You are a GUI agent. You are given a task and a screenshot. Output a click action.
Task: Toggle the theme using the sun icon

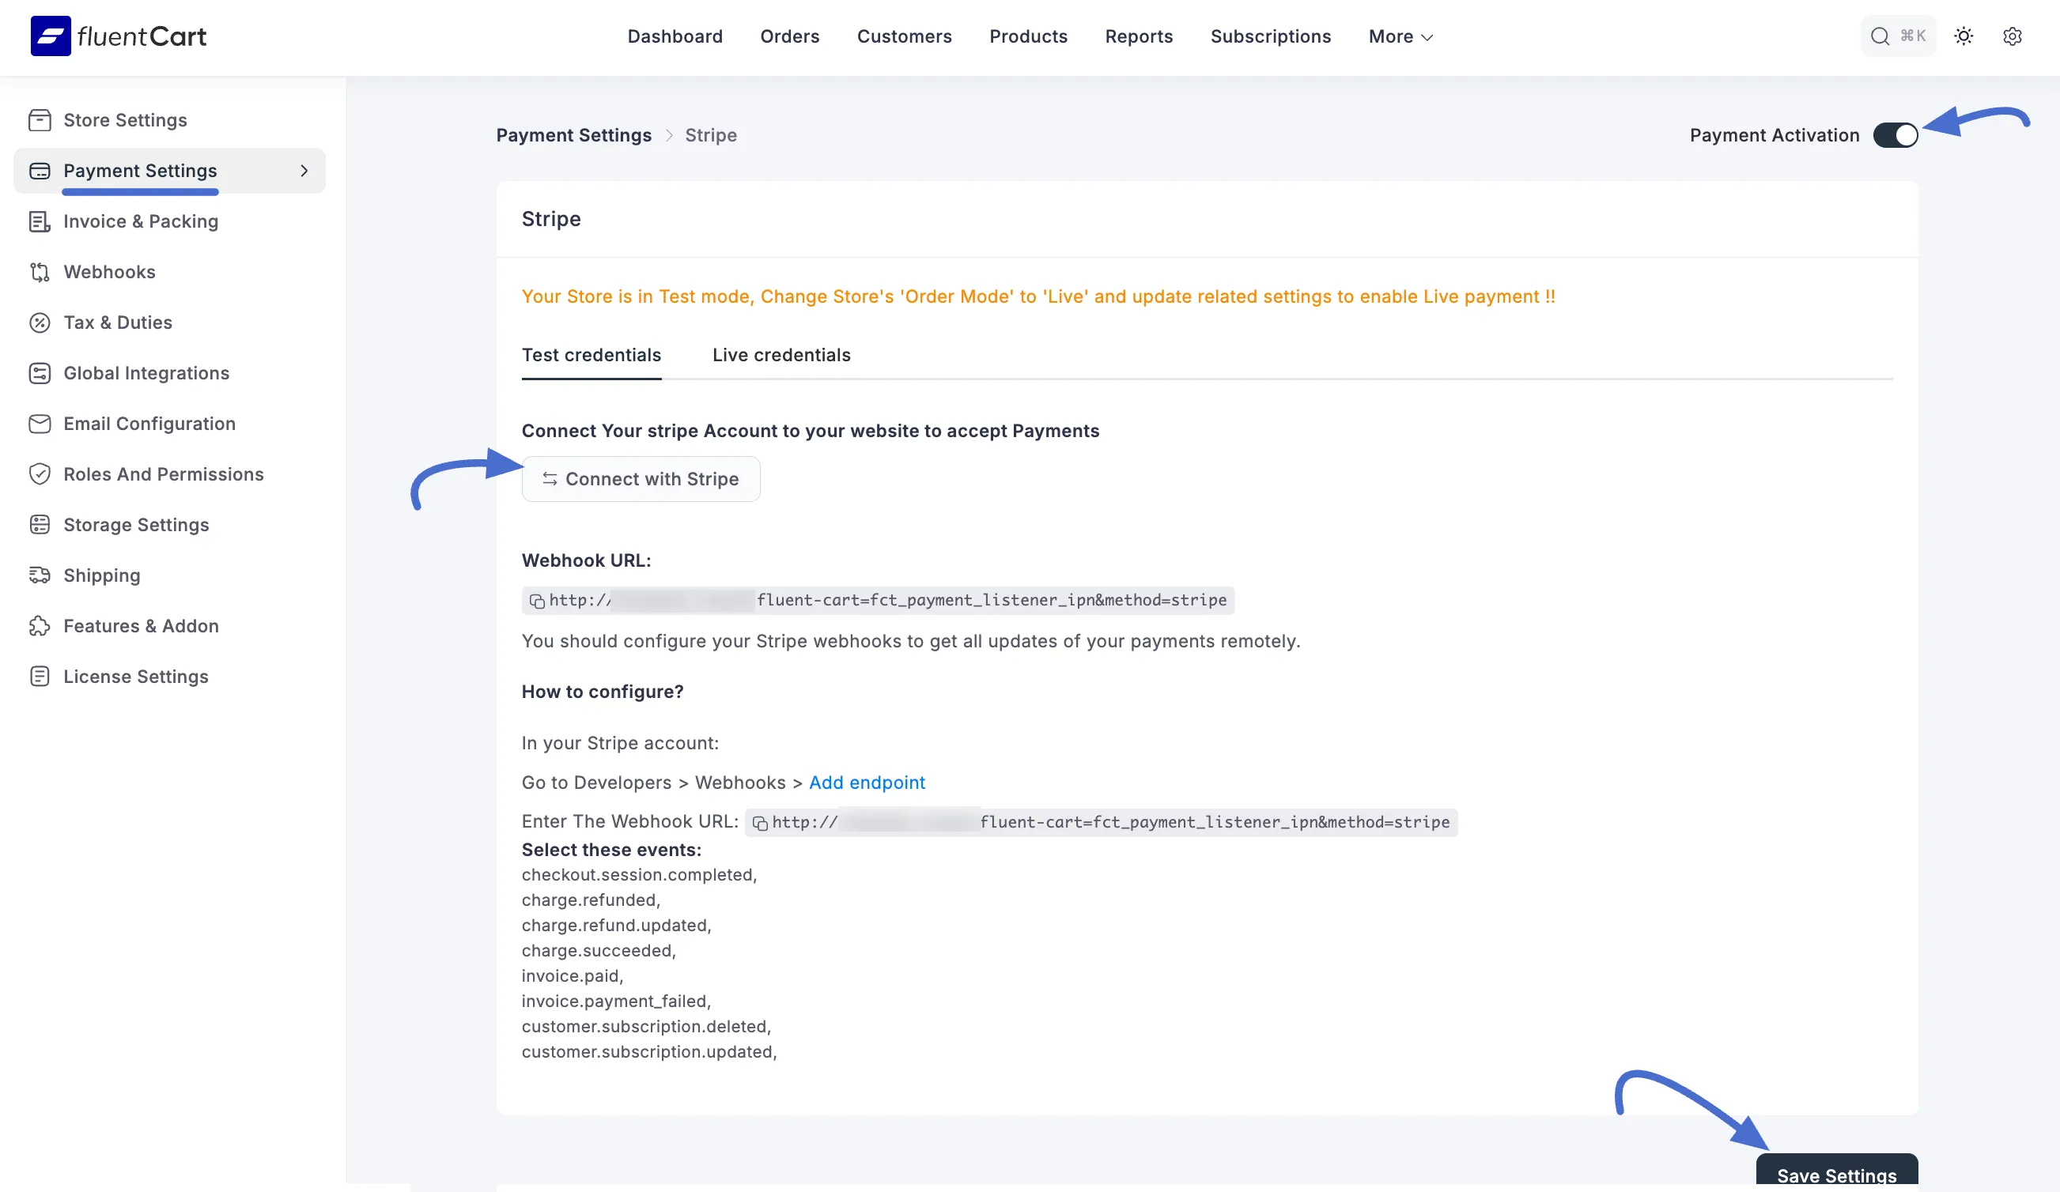click(1964, 36)
